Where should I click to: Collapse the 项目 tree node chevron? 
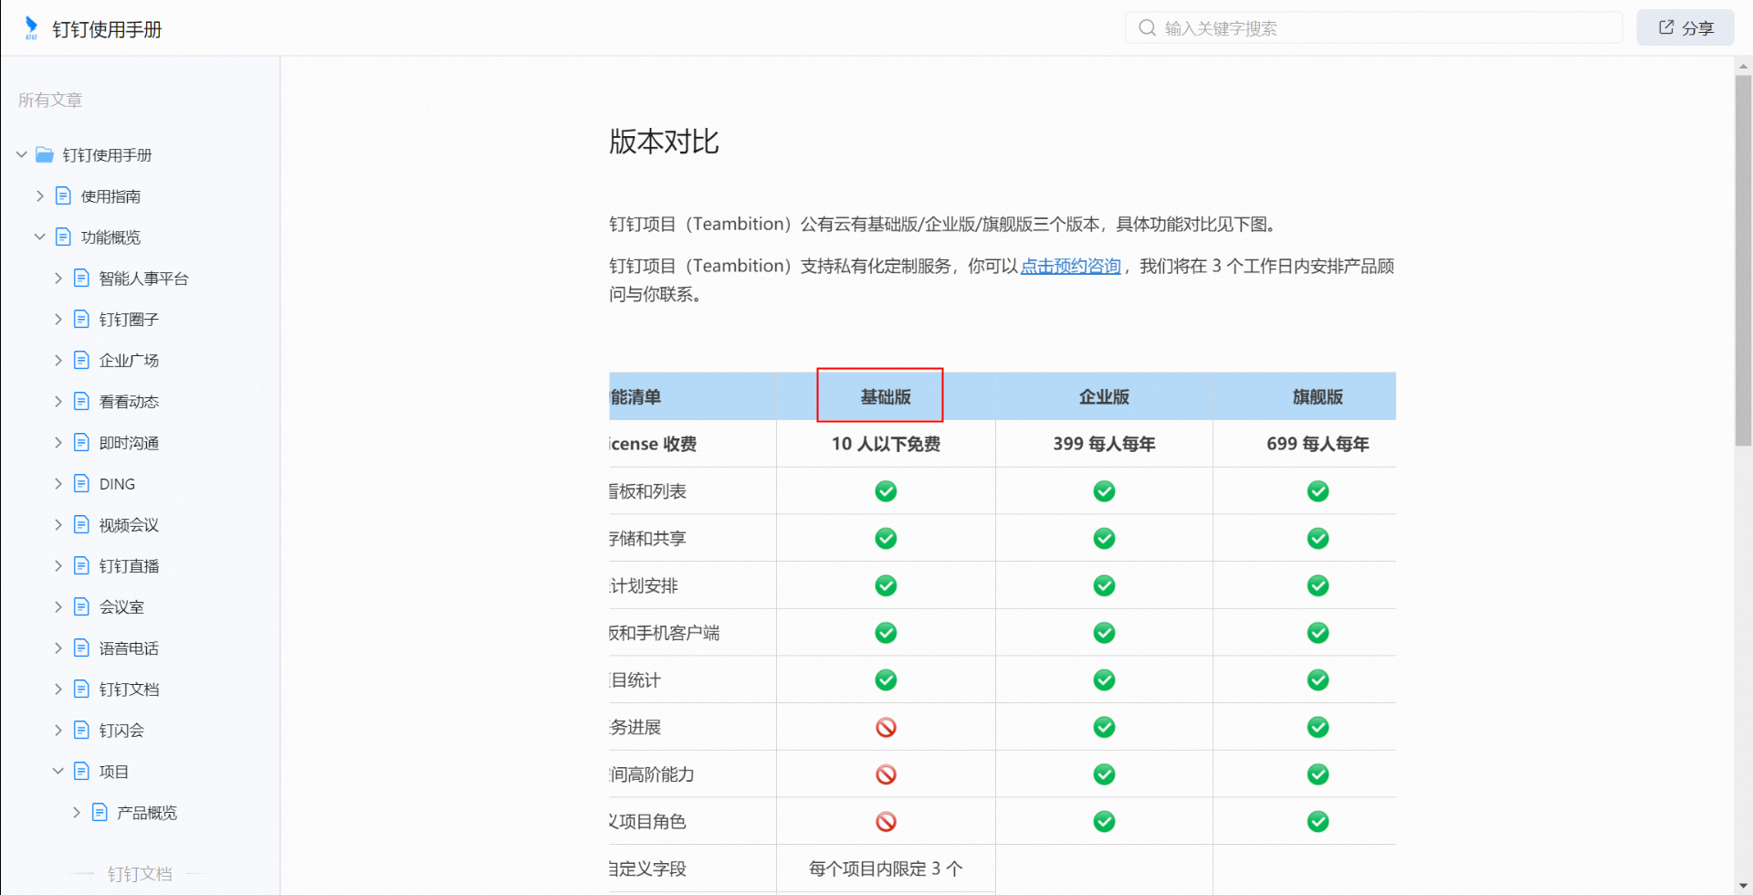click(x=58, y=772)
